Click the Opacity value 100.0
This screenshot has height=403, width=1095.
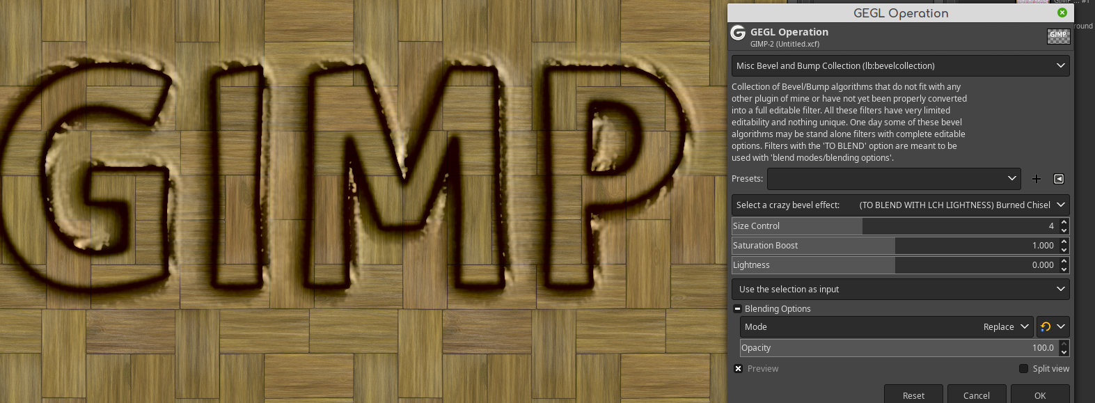click(1043, 348)
